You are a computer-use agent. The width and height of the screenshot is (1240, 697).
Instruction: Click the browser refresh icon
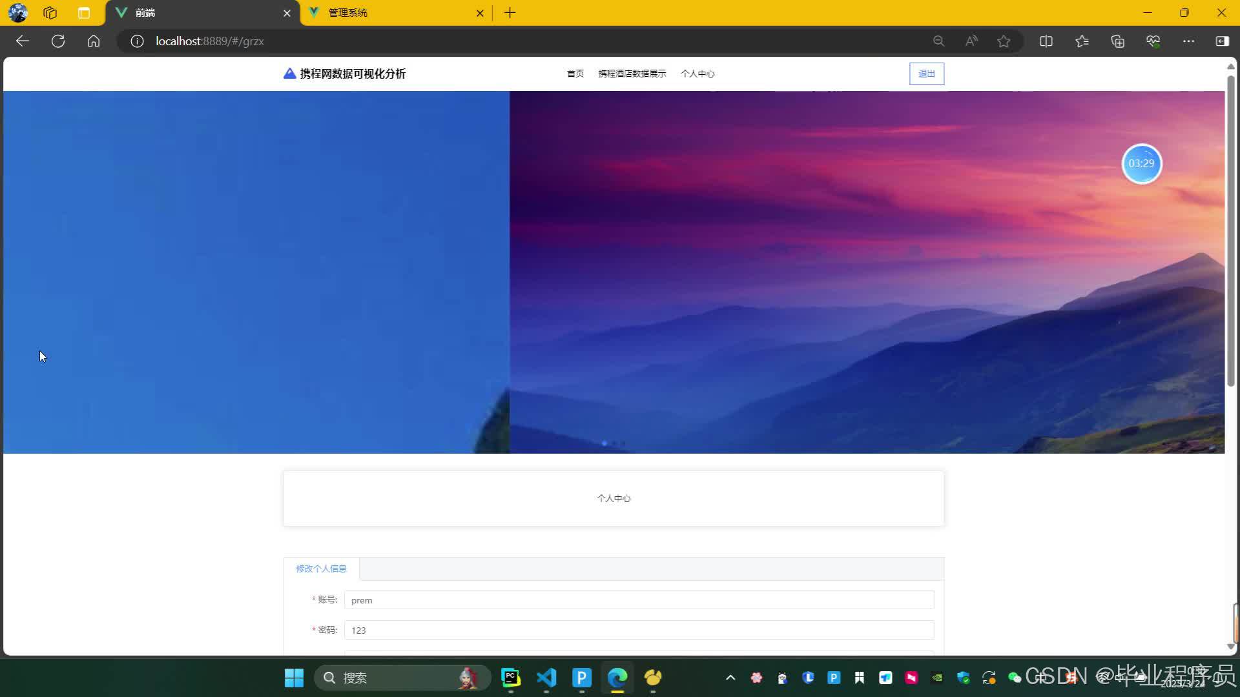click(58, 41)
